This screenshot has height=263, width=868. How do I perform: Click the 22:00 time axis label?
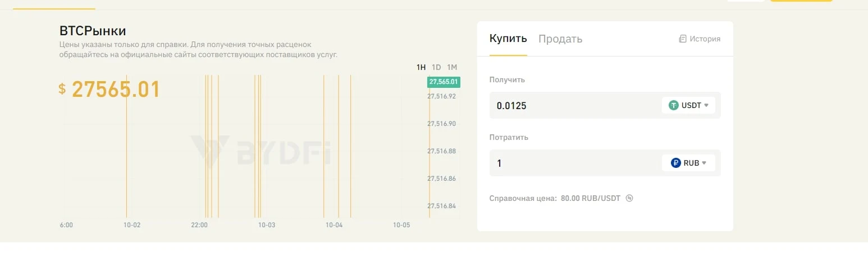click(x=199, y=225)
